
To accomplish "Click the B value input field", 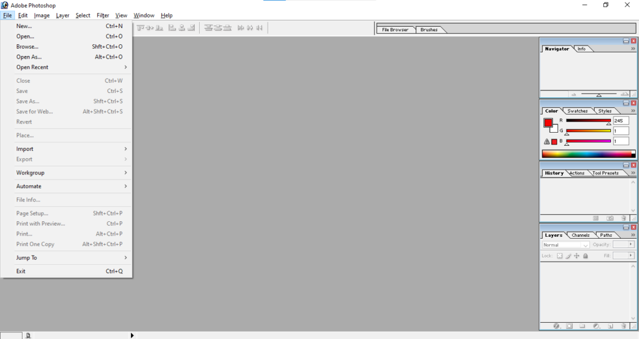I will 621,141.
